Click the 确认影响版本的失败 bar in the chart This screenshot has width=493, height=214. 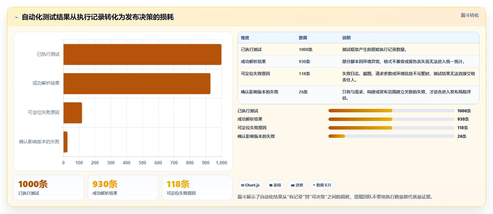point(65,142)
